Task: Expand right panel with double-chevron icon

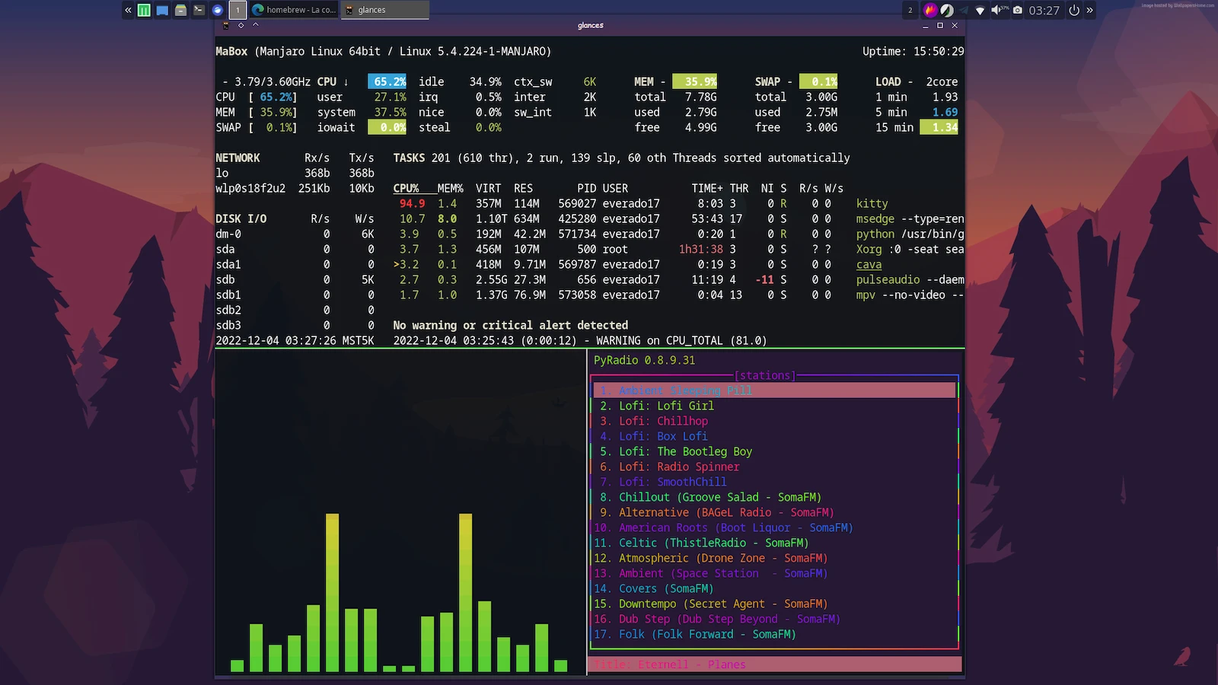Action: pos(1089,10)
